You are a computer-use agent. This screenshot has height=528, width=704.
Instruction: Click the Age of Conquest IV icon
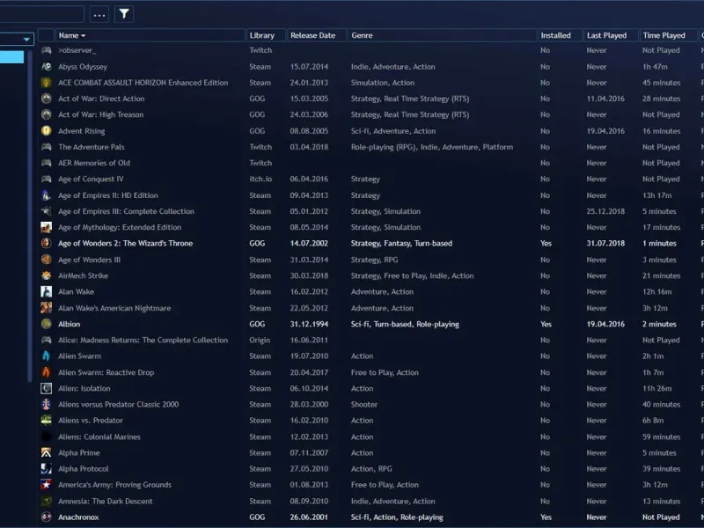pos(47,180)
